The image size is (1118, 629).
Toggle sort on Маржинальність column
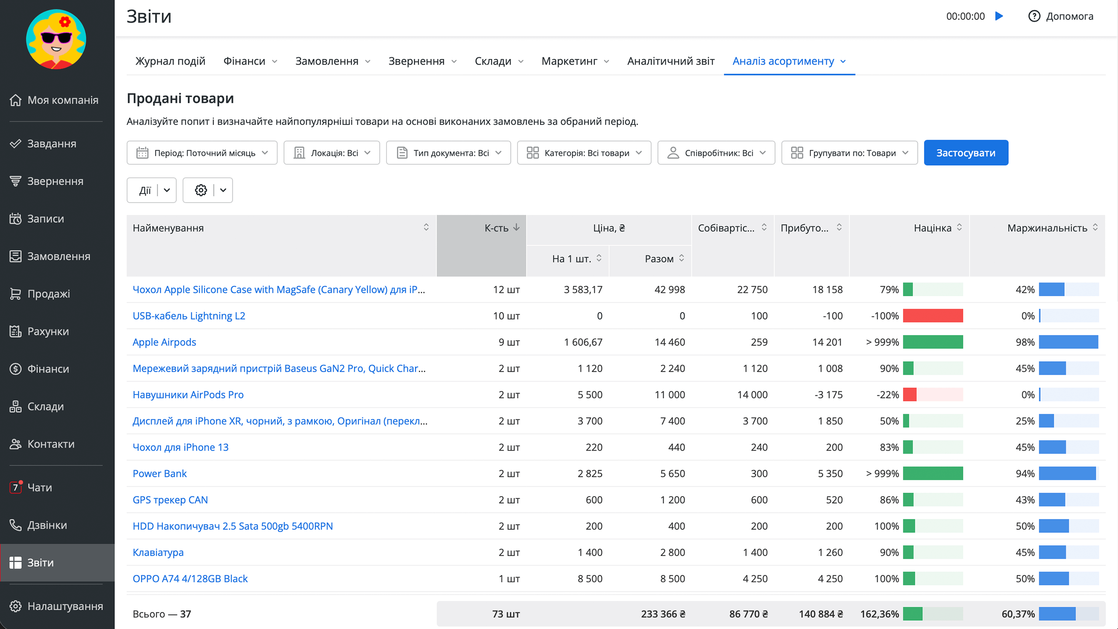click(x=1095, y=228)
